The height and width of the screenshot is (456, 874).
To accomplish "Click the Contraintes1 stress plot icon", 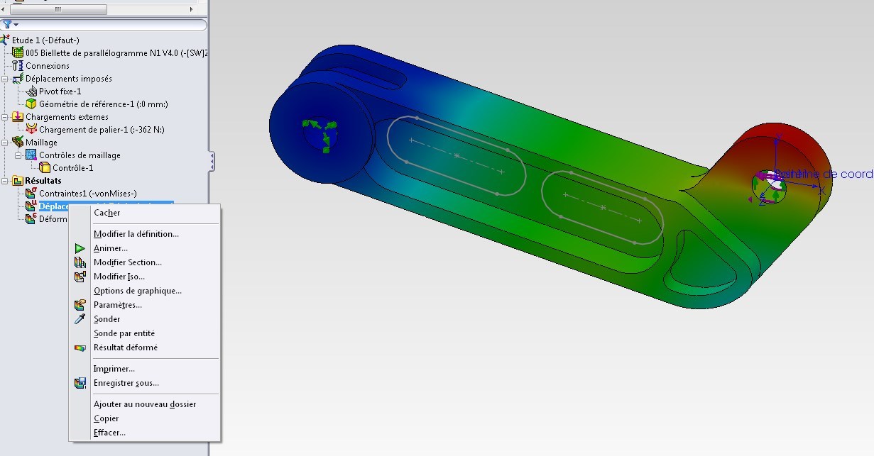I will tap(32, 193).
